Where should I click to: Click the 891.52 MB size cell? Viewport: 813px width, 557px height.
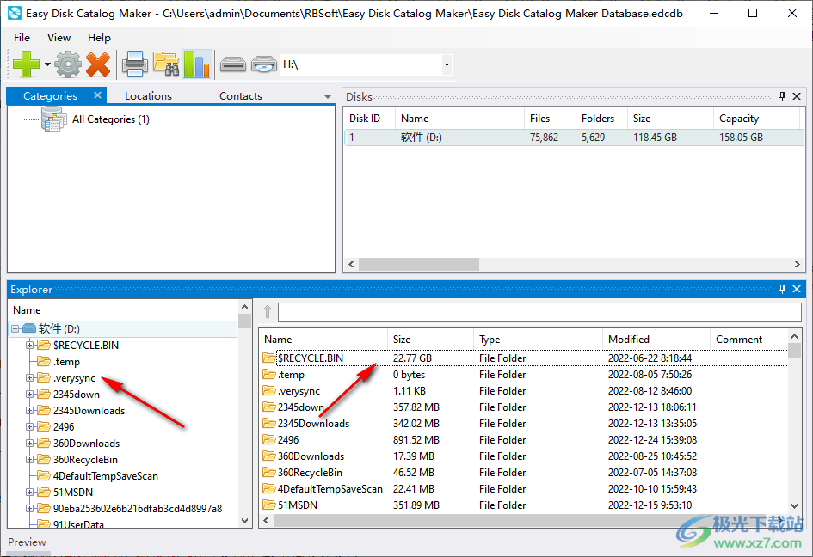point(416,440)
